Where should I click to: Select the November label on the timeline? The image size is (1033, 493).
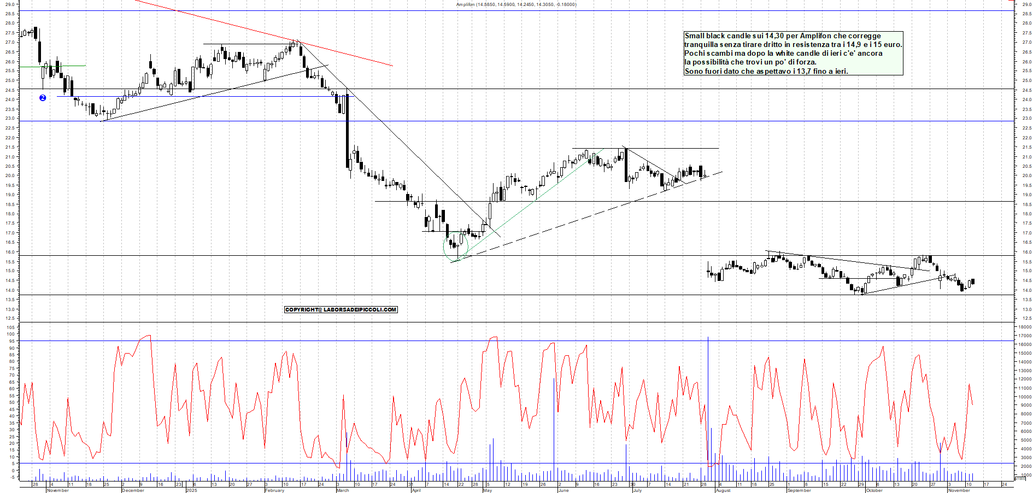(x=57, y=491)
